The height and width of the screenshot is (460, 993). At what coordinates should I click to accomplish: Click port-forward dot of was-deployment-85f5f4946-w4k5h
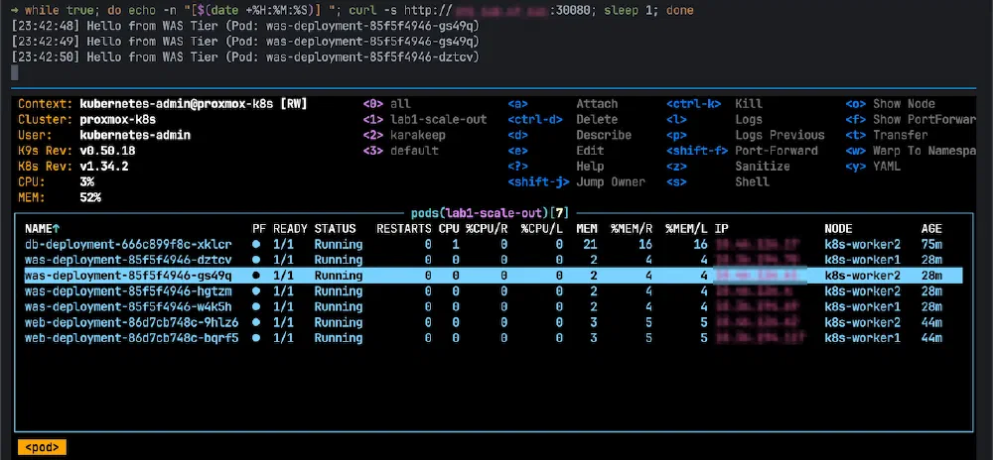[x=257, y=307]
